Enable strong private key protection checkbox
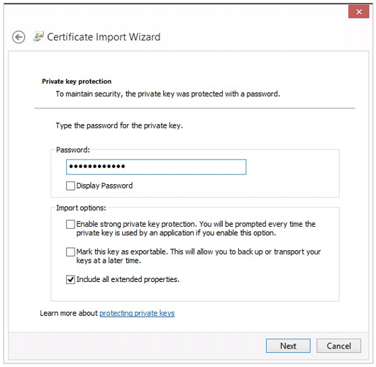 [x=70, y=224]
